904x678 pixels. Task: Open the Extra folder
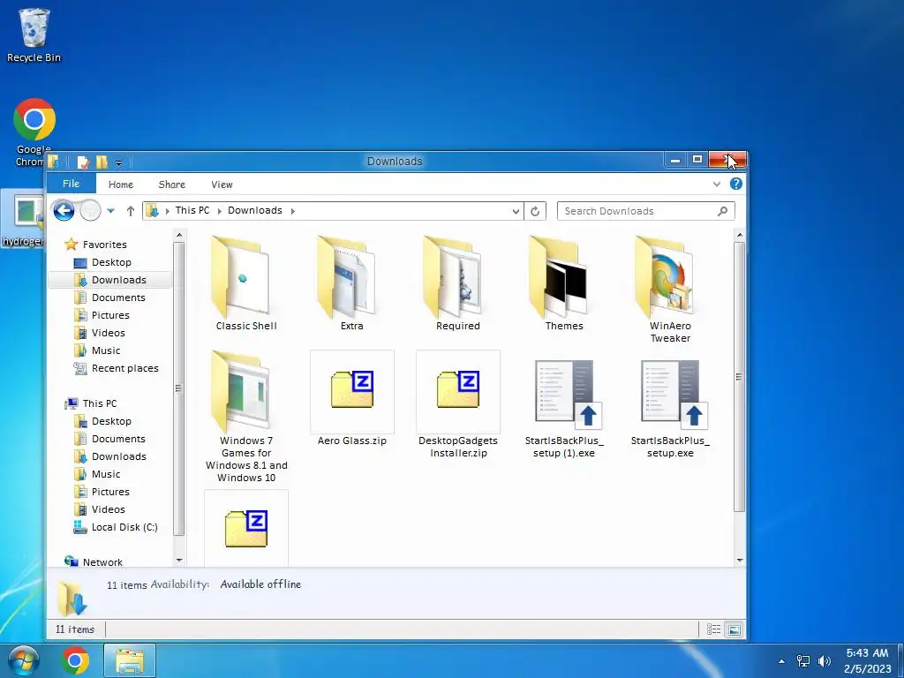tap(351, 282)
